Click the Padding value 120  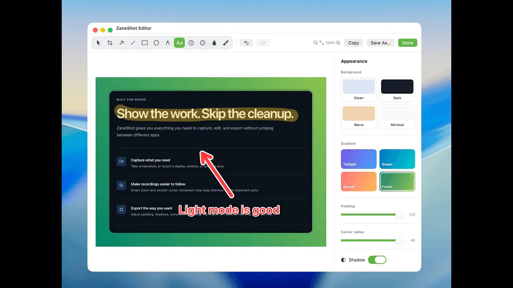pos(412,215)
